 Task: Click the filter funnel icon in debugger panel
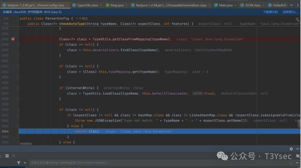19,163
